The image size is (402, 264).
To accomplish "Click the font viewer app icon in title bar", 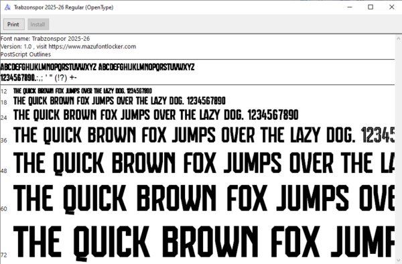I will tap(7, 7).
